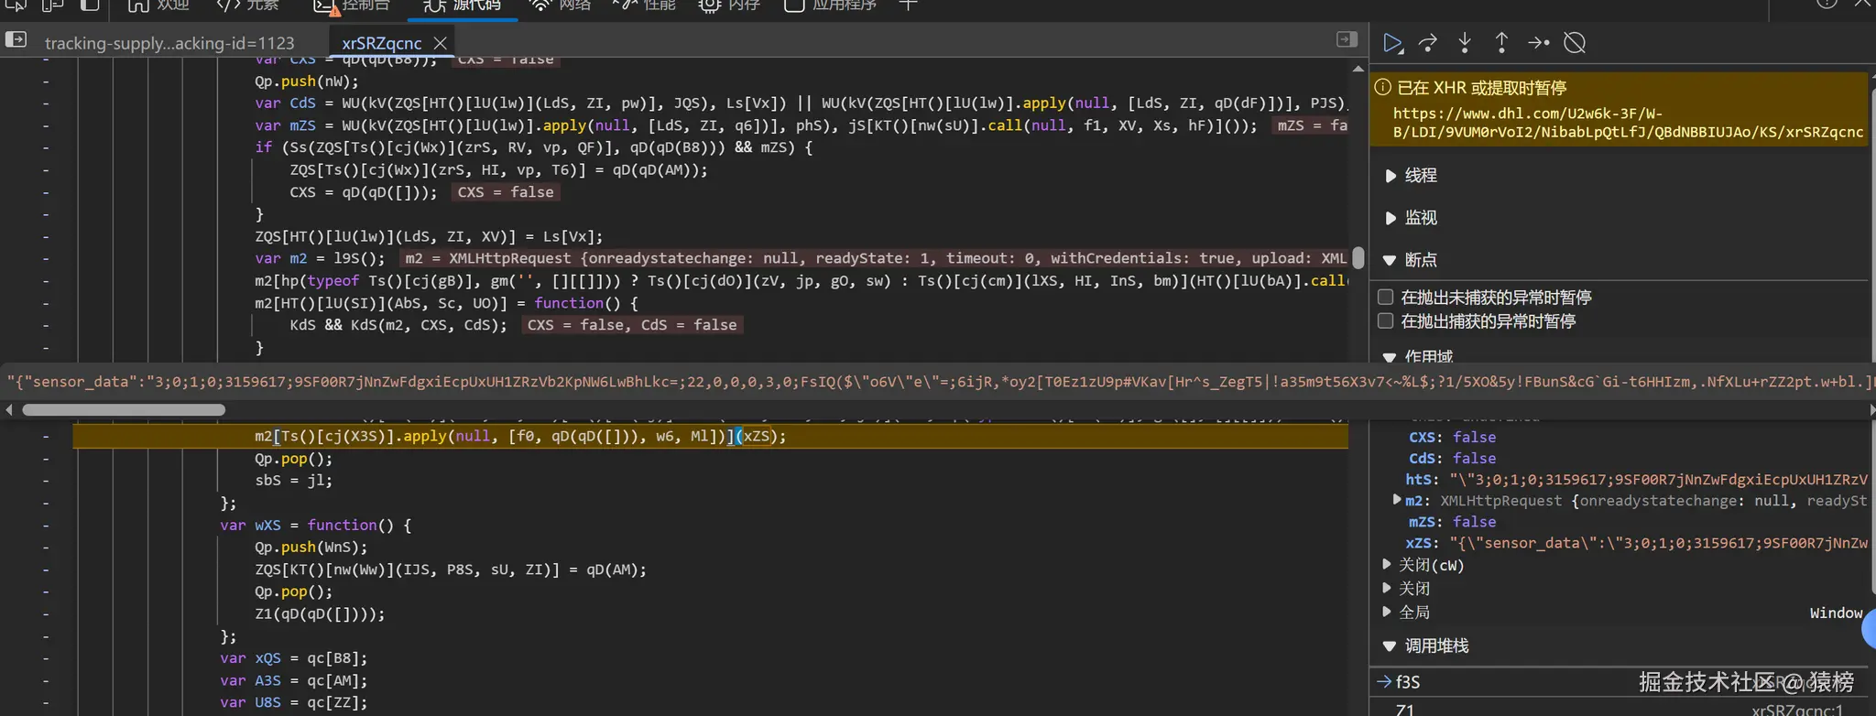1876x716 pixels.
Task: Click the Window value of 全局 scope
Action: 1836,613
